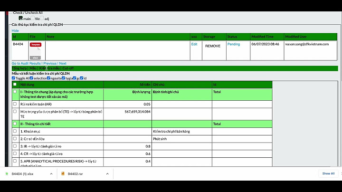Open the Go to Audit Results link
Viewport: 342px width, 192px height.
[x=26, y=63]
